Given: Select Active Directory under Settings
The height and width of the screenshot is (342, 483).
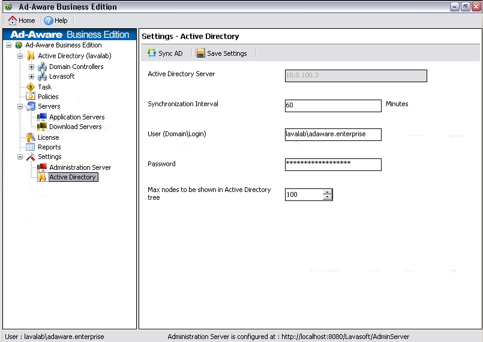Looking at the screenshot, I should click(x=73, y=177).
